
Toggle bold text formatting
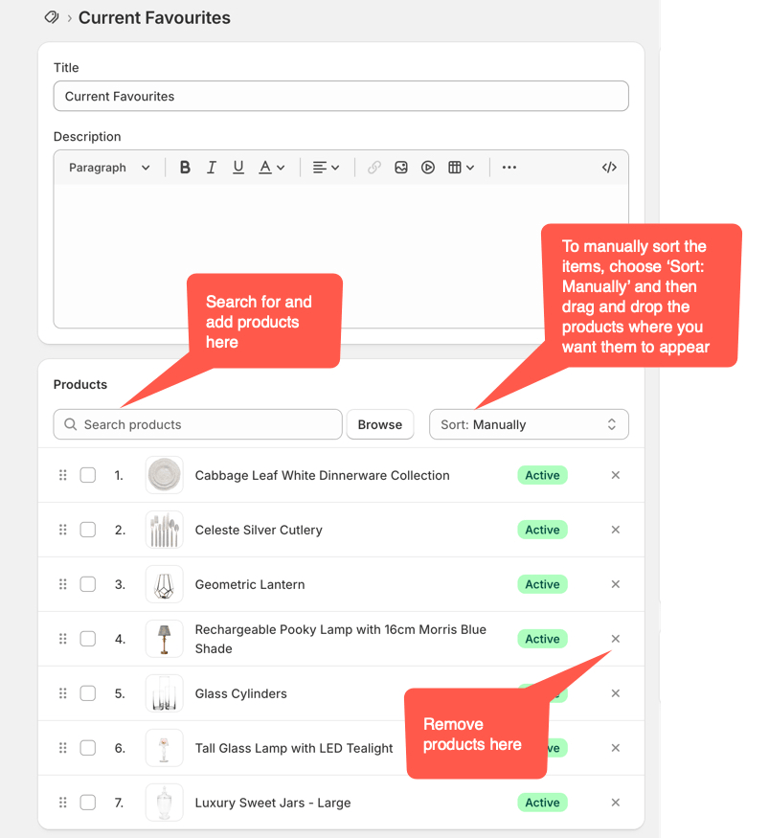[x=185, y=167]
